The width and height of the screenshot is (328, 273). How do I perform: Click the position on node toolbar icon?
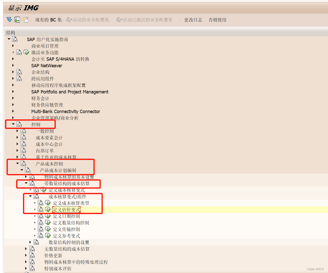tap(17, 20)
